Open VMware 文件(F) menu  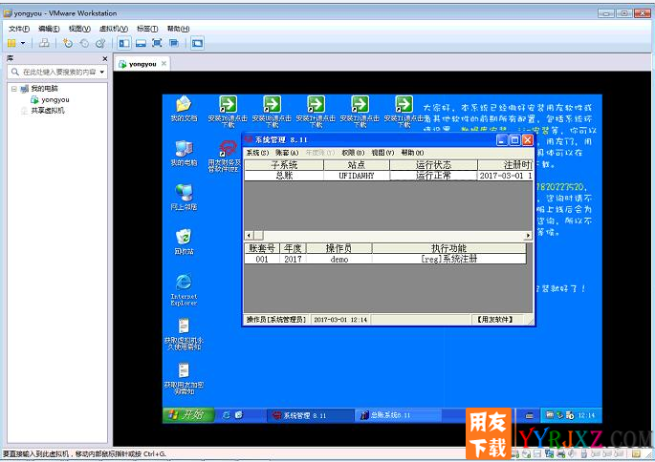point(19,29)
